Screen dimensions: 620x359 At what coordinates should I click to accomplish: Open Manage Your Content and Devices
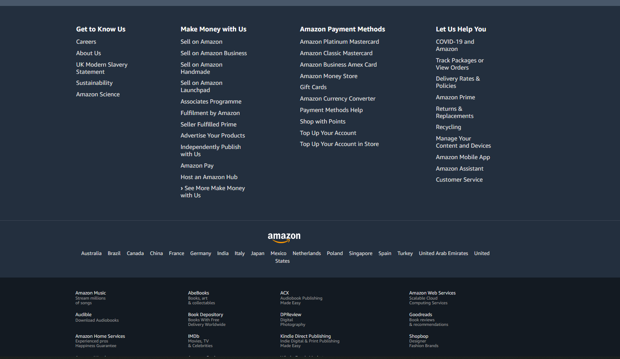pyautogui.click(x=464, y=142)
